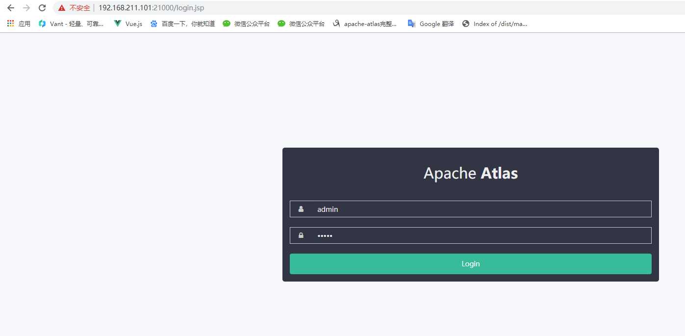Screen dimensions: 685x336
Task: Click the username field containing admin
Action: [471, 209]
